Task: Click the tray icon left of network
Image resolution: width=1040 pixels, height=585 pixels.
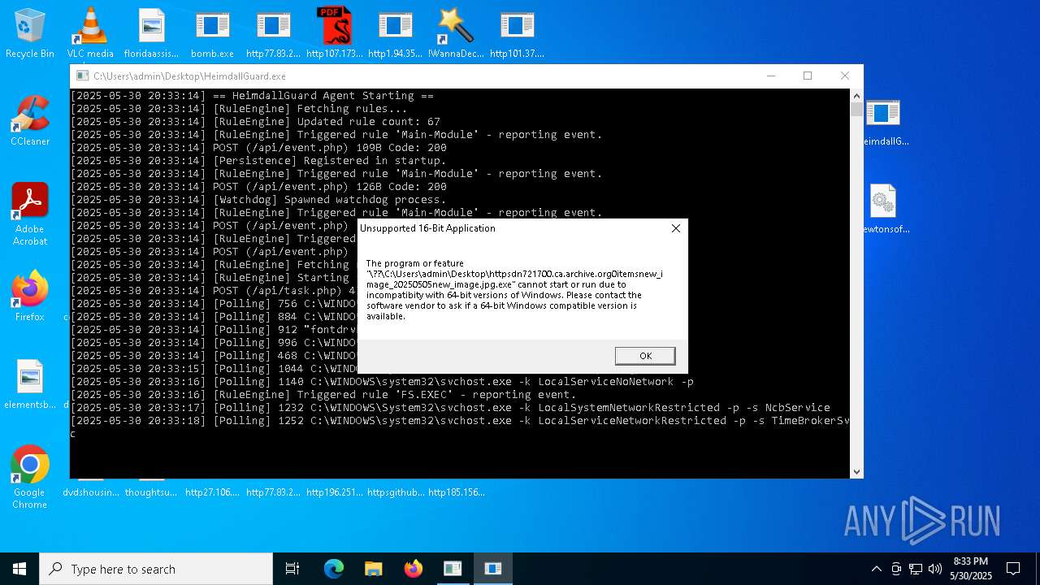Action: pos(896,569)
